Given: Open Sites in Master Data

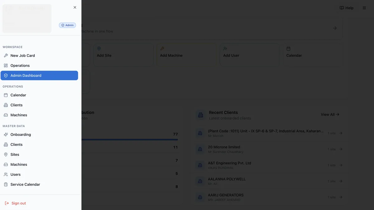Looking at the screenshot, I should click(x=39, y=155).
